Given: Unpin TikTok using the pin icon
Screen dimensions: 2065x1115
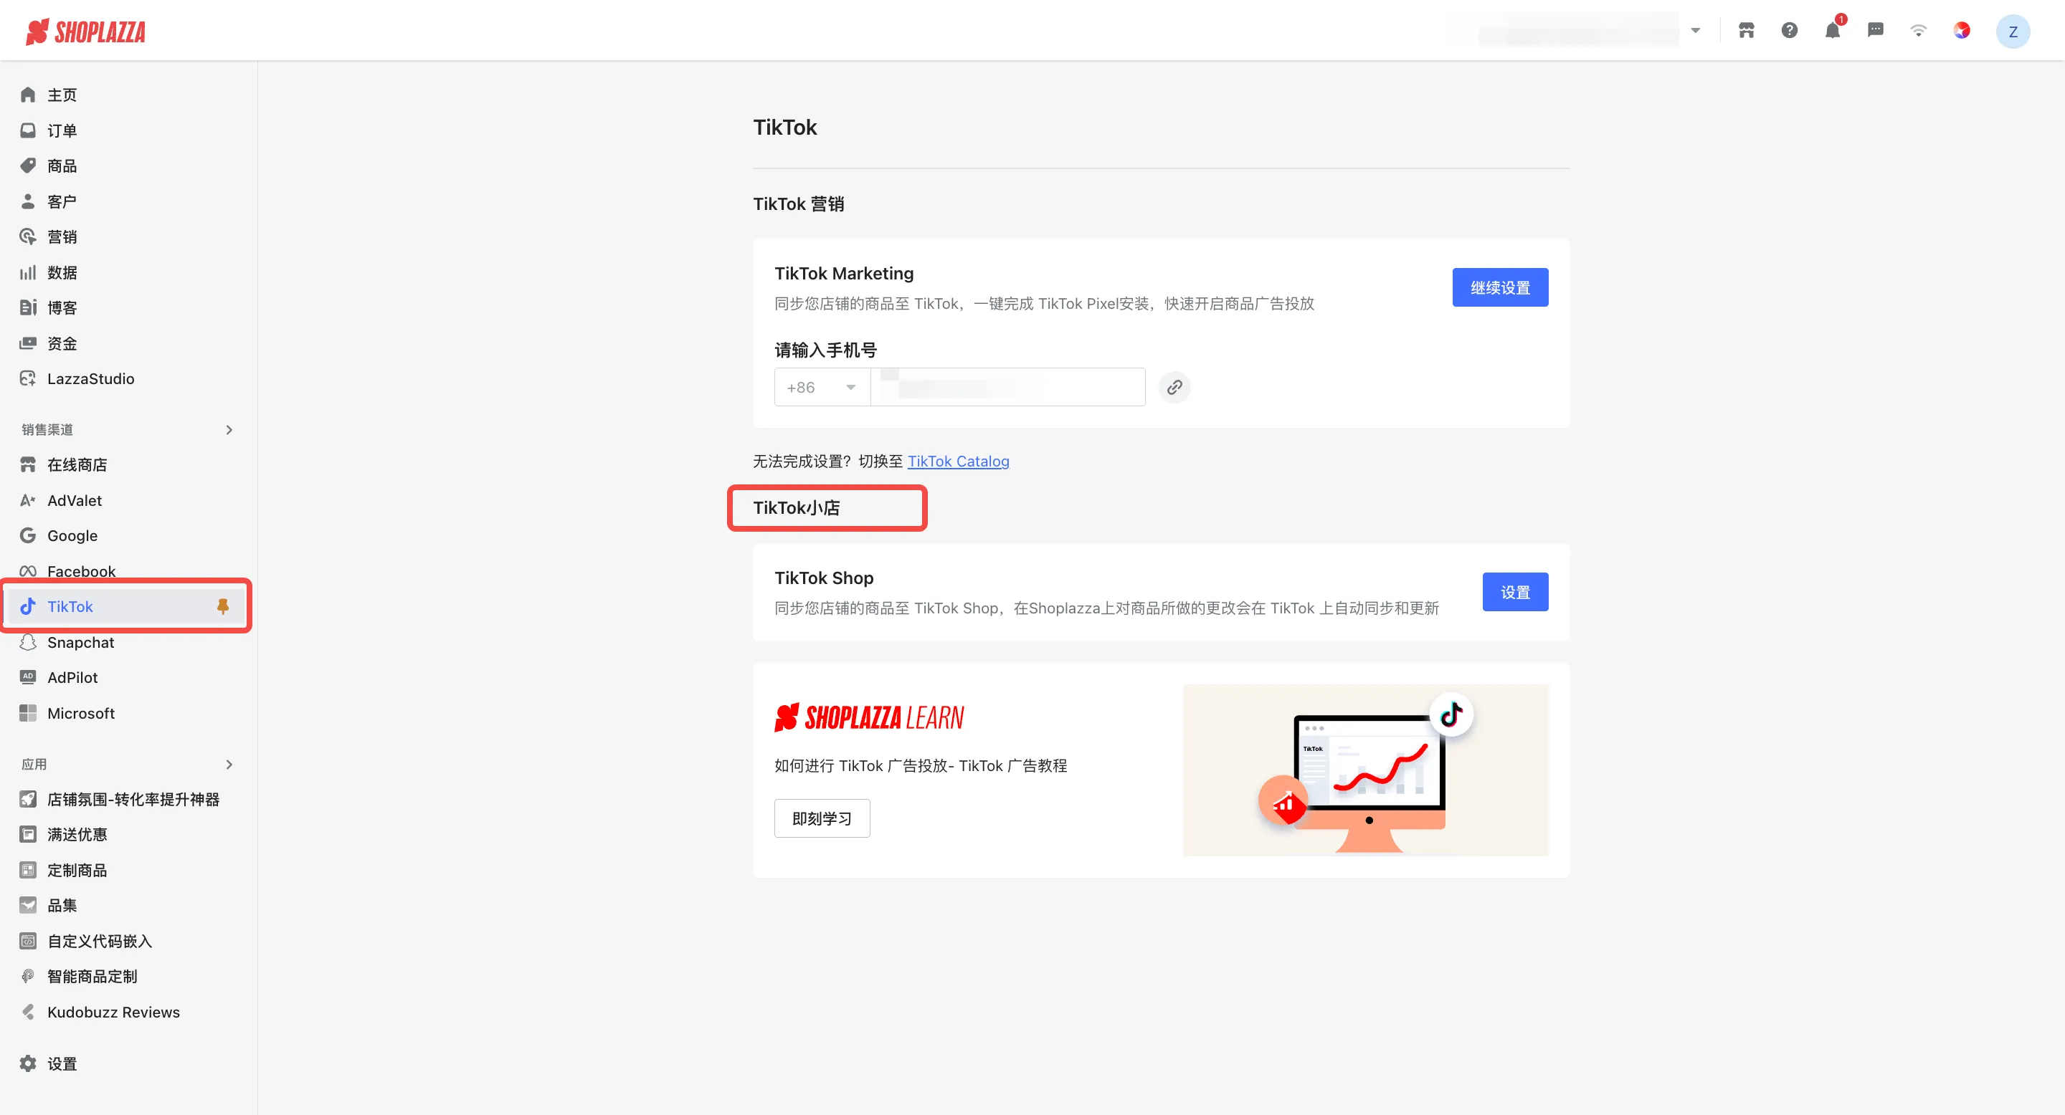Looking at the screenshot, I should [x=223, y=606].
